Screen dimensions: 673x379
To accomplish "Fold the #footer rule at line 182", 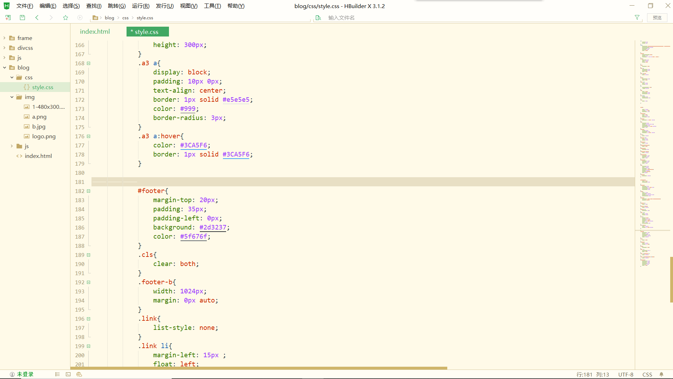I will tap(89, 191).
